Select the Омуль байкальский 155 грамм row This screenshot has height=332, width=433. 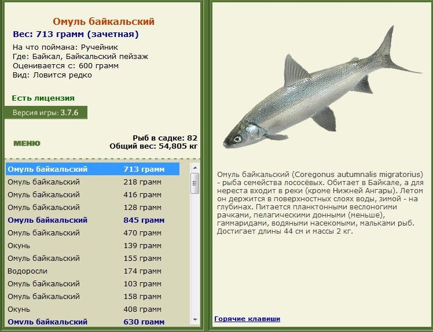93,258
